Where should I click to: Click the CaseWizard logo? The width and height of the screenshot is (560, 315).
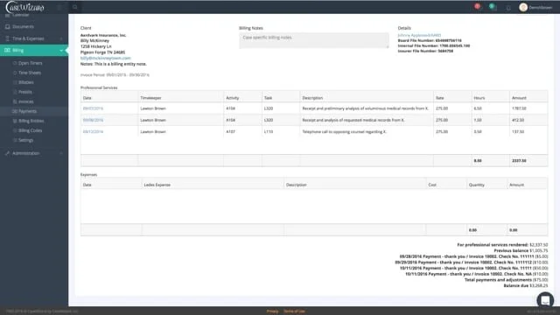coord(25,7)
